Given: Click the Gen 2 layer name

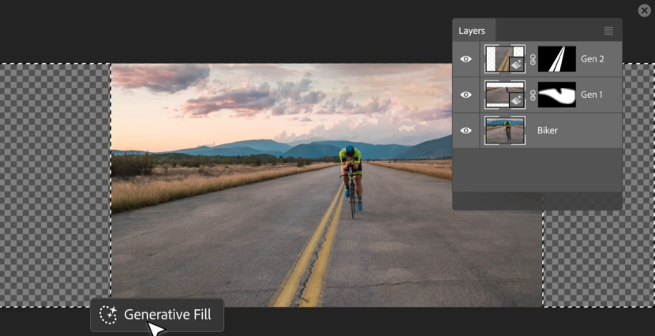Looking at the screenshot, I should 593,59.
